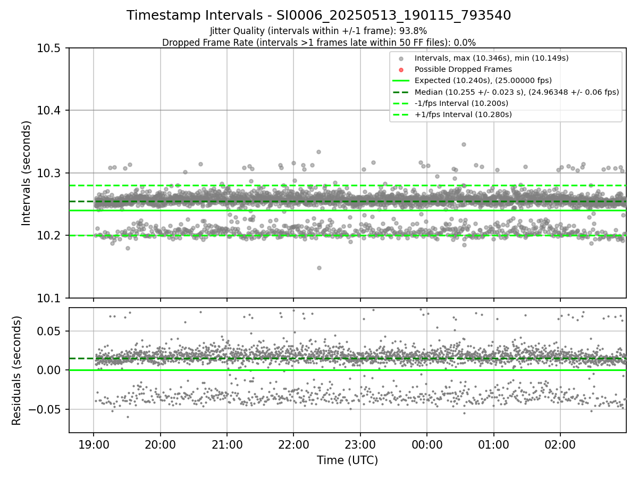The image size is (638, 479).
Task: Click legend entry 'Expected (10.240s), (25.00000 fps)'
Action: (x=483, y=80)
